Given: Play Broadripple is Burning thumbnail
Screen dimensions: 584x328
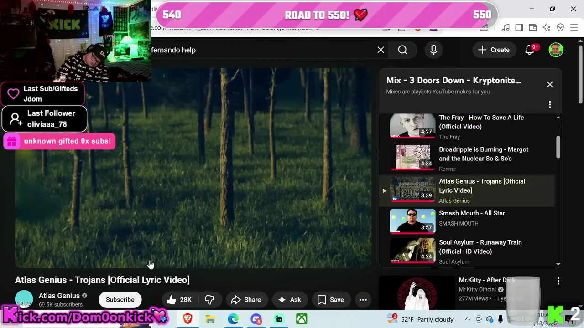Looking at the screenshot, I should tap(412, 157).
